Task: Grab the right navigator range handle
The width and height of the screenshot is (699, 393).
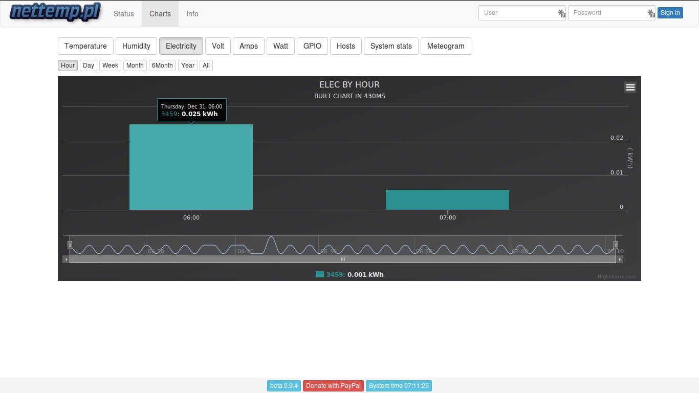Action: [616, 245]
